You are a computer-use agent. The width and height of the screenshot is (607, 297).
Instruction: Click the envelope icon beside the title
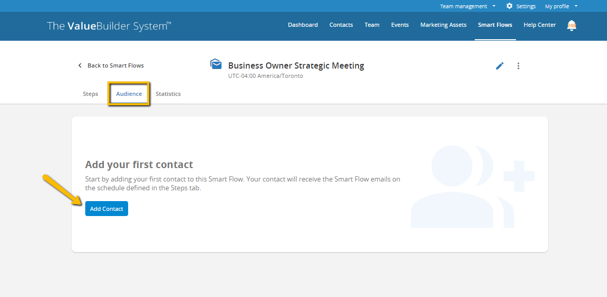(x=216, y=64)
